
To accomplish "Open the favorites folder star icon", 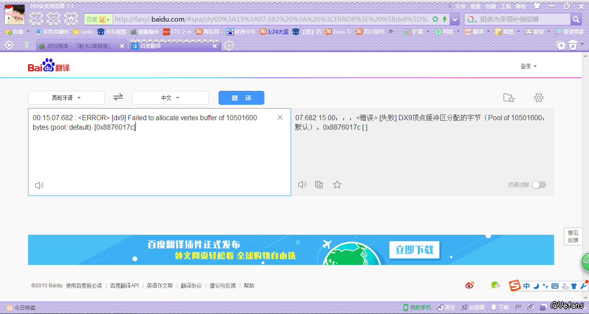I will pos(509,98).
